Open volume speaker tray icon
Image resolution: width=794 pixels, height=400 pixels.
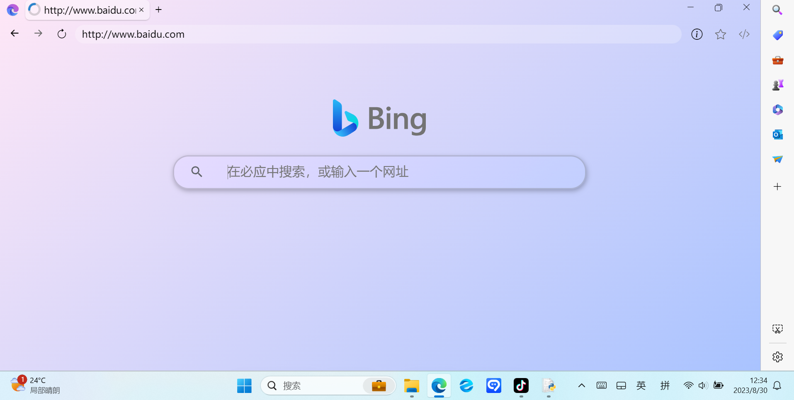[703, 386]
